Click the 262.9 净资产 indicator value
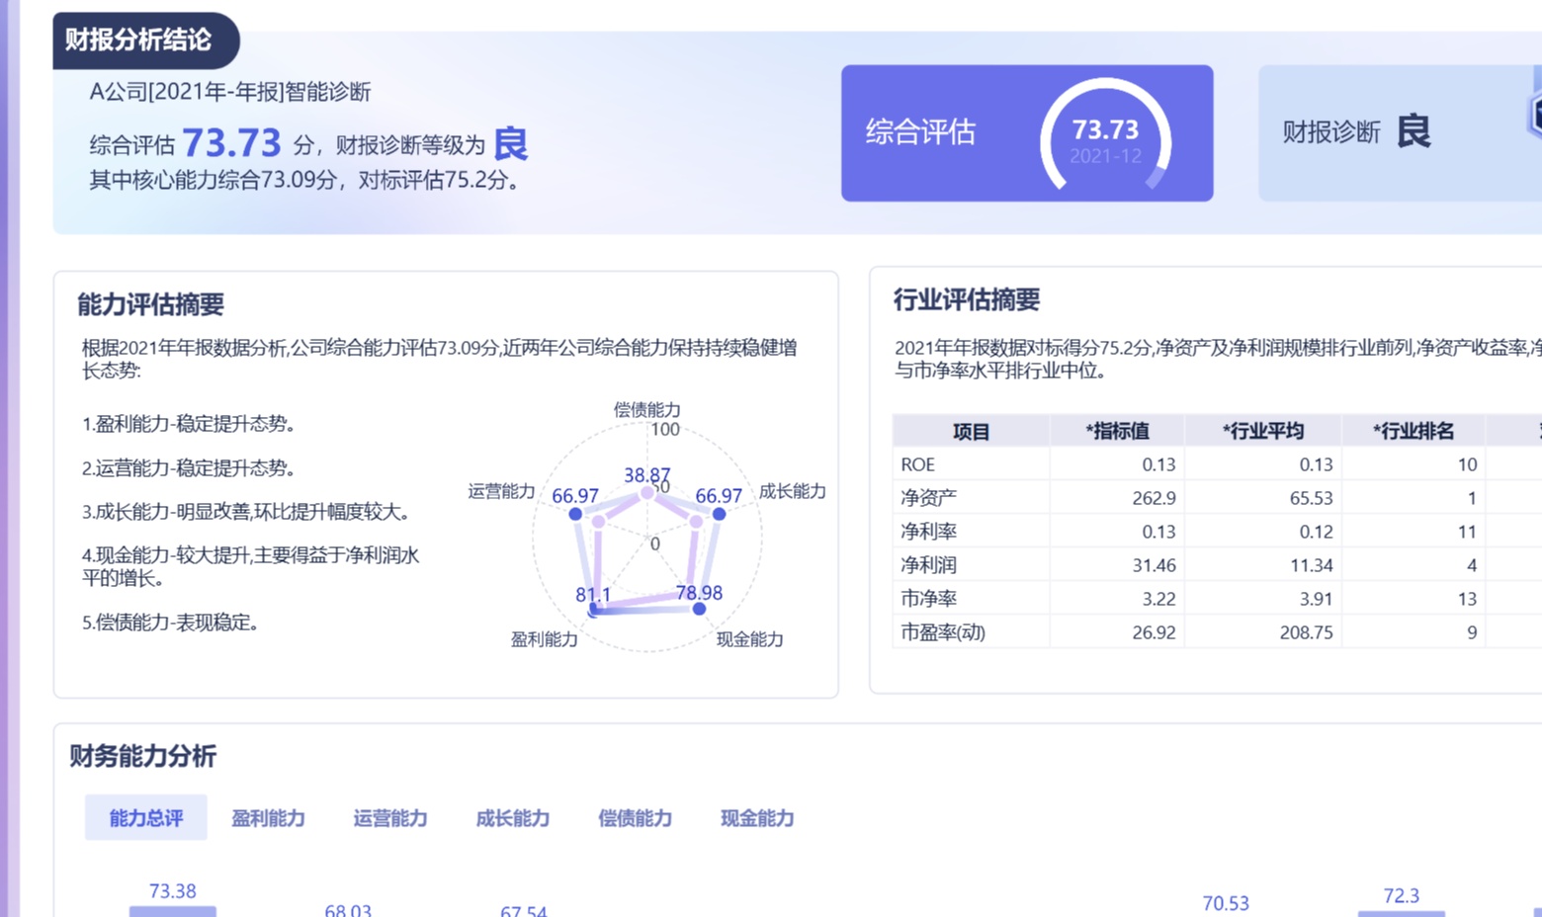The image size is (1542, 917). [1154, 498]
